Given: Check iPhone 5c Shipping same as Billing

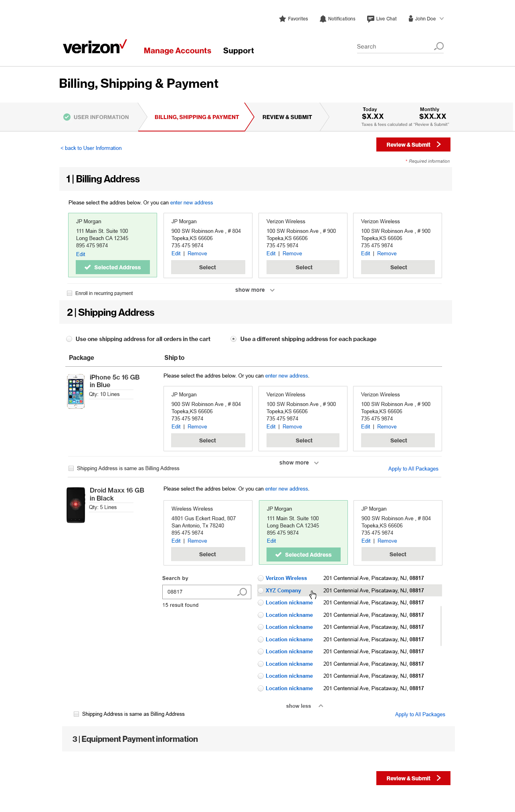Looking at the screenshot, I should pos(71,469).
